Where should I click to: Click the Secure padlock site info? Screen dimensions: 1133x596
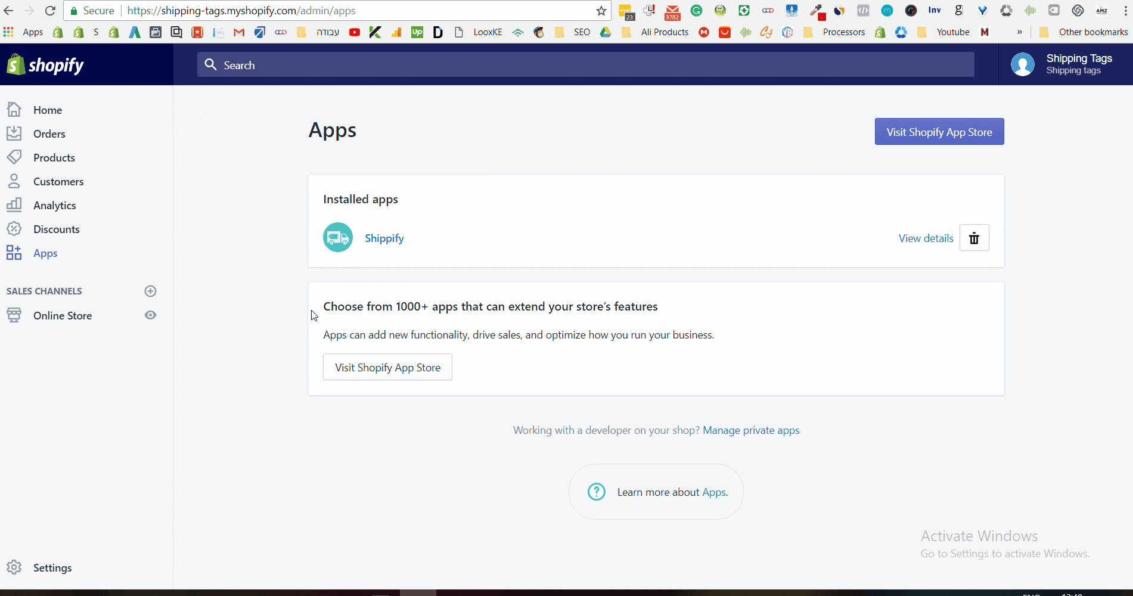click(92, 11)
